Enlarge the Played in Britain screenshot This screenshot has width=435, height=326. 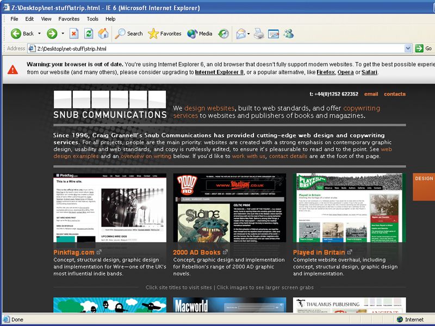[349, 208]
